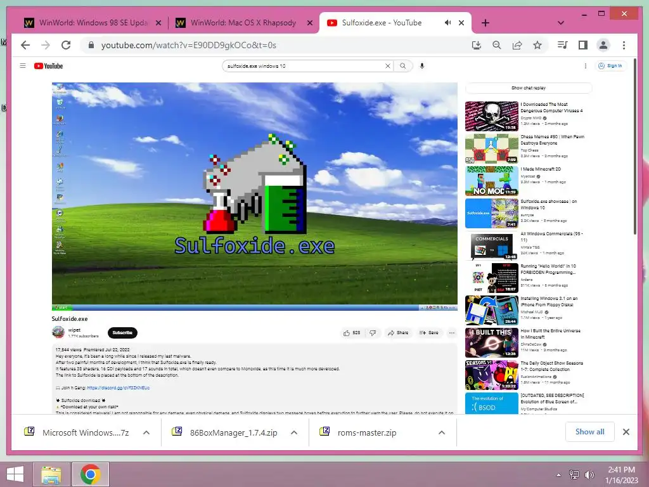Open All Windows Commercials thumbnail
This screenshot has height=487, width=649.
[492, 245]
